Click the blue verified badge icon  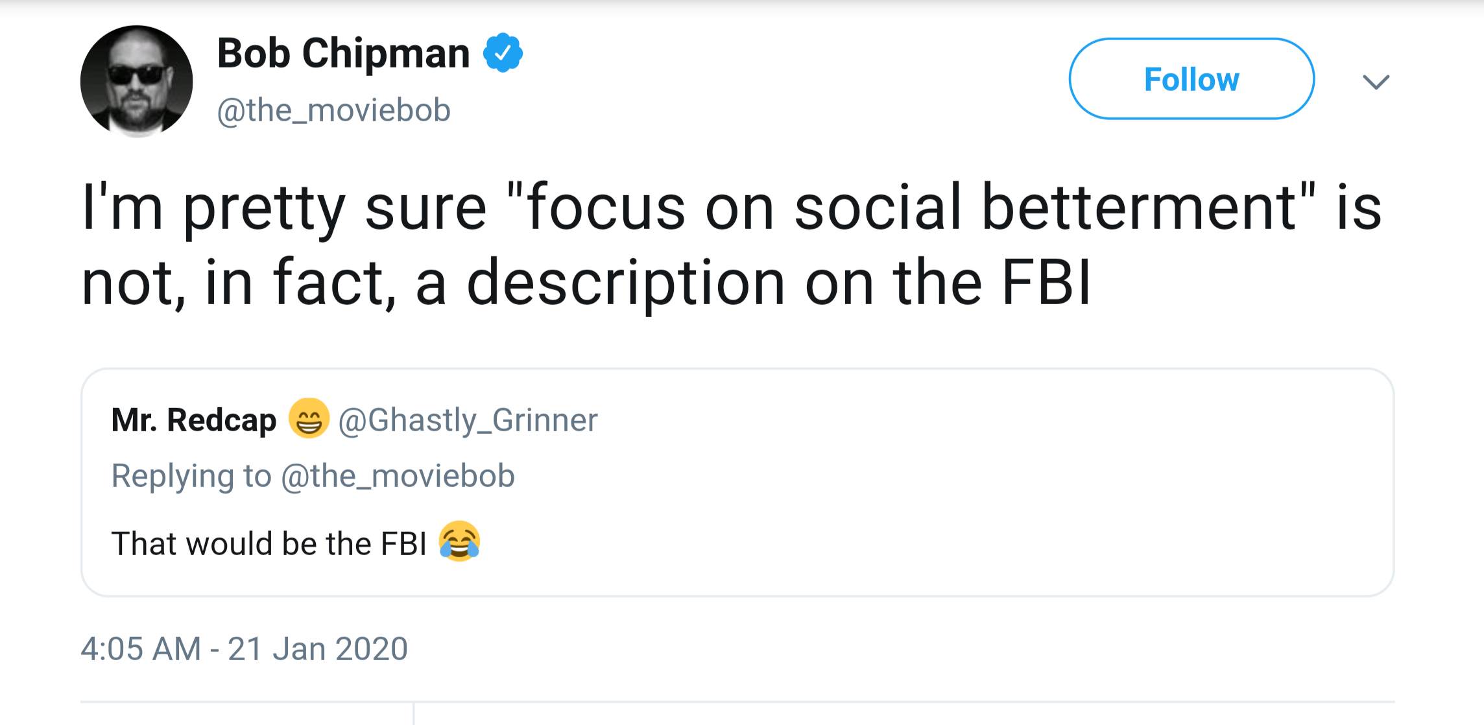coord(503,53)
